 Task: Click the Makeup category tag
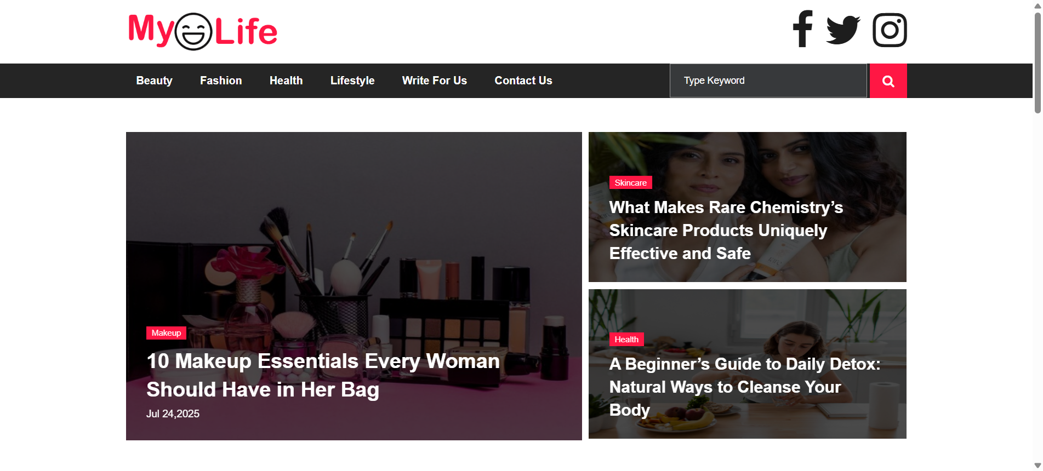[x=166, y=333]
